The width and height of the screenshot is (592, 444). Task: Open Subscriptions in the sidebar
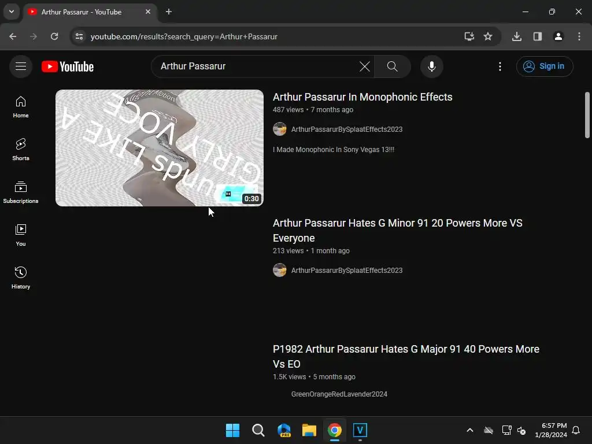coord(21,193)
